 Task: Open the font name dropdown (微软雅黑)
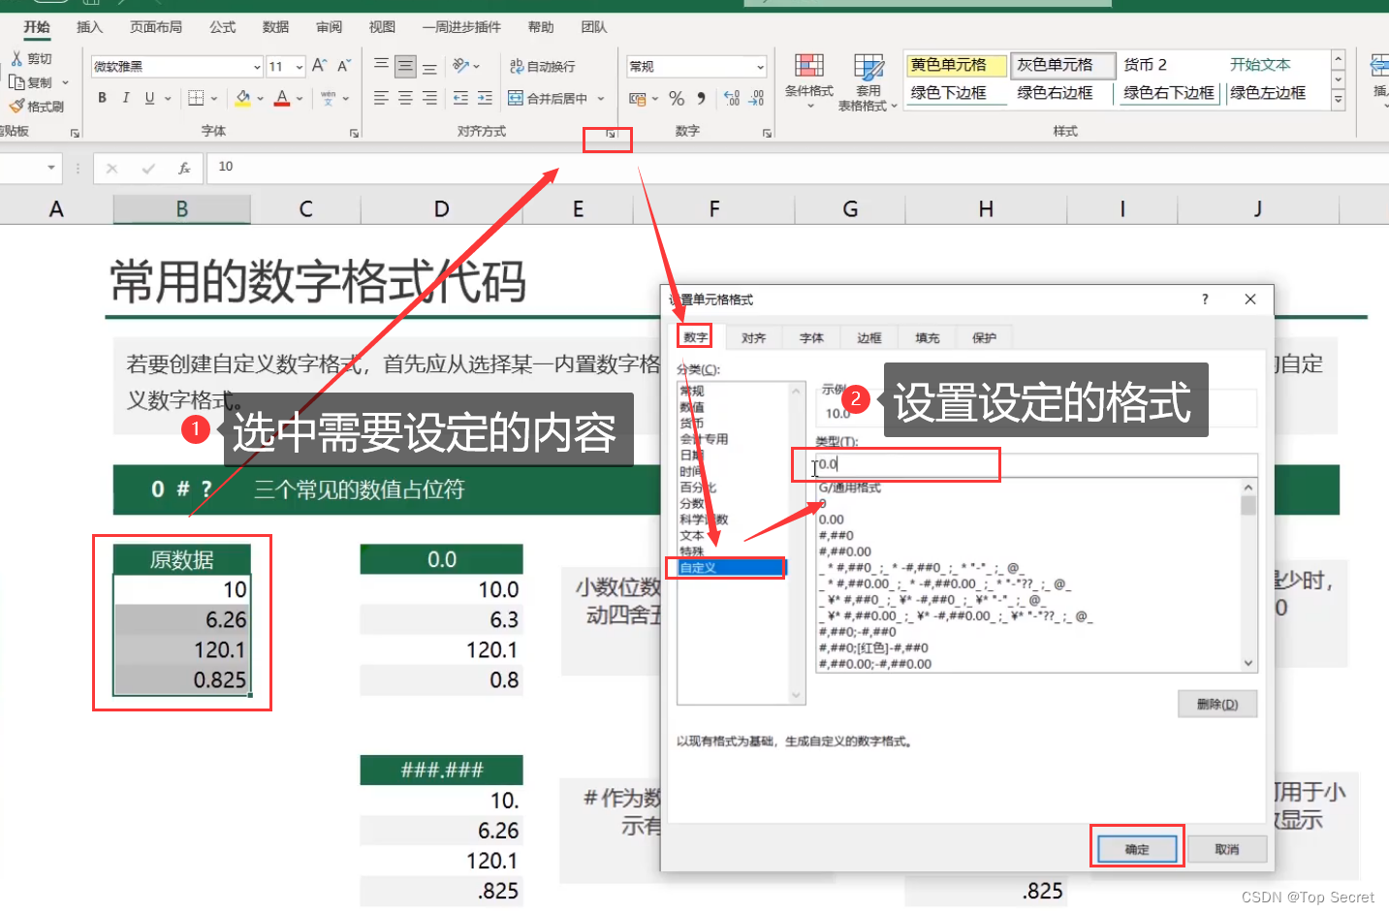(x=257, y=67)
